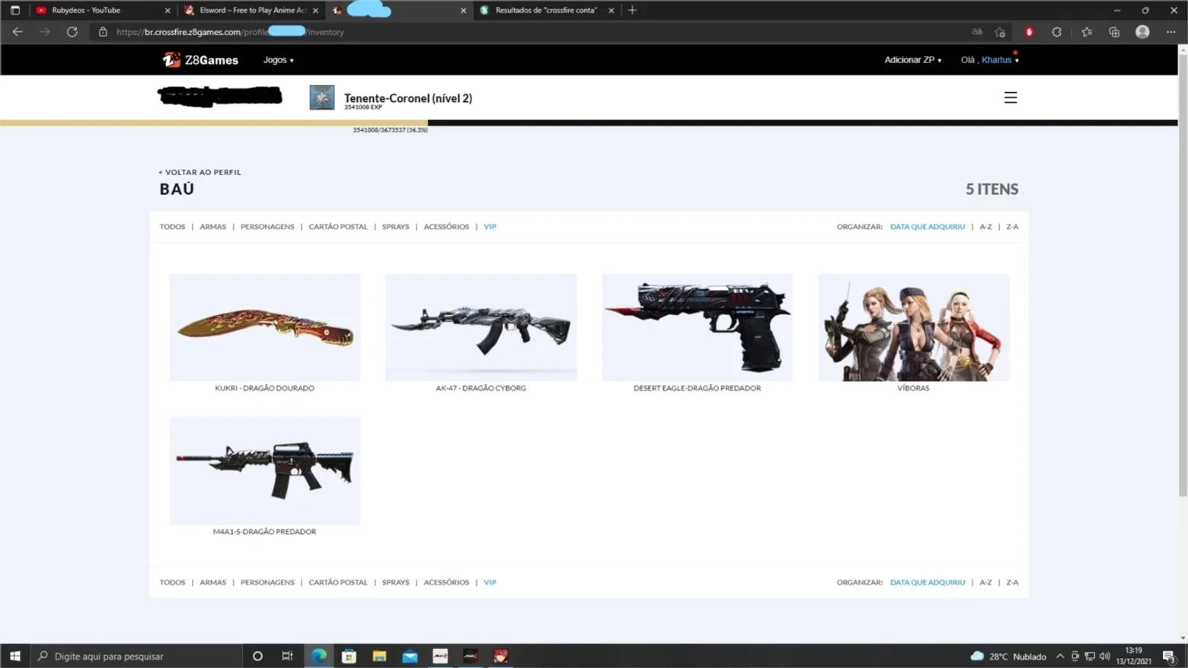Open the AK-47 Dragão Cyborg item image
This screenshot has width=1188, height=668.
(481, 327)
